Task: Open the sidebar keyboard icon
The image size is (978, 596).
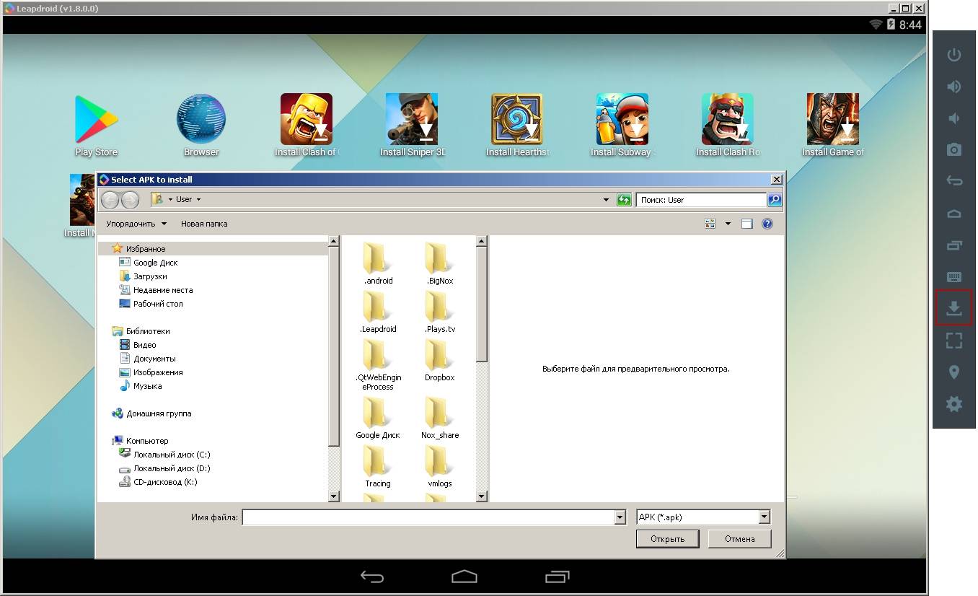Action: (x=953, y=277)
